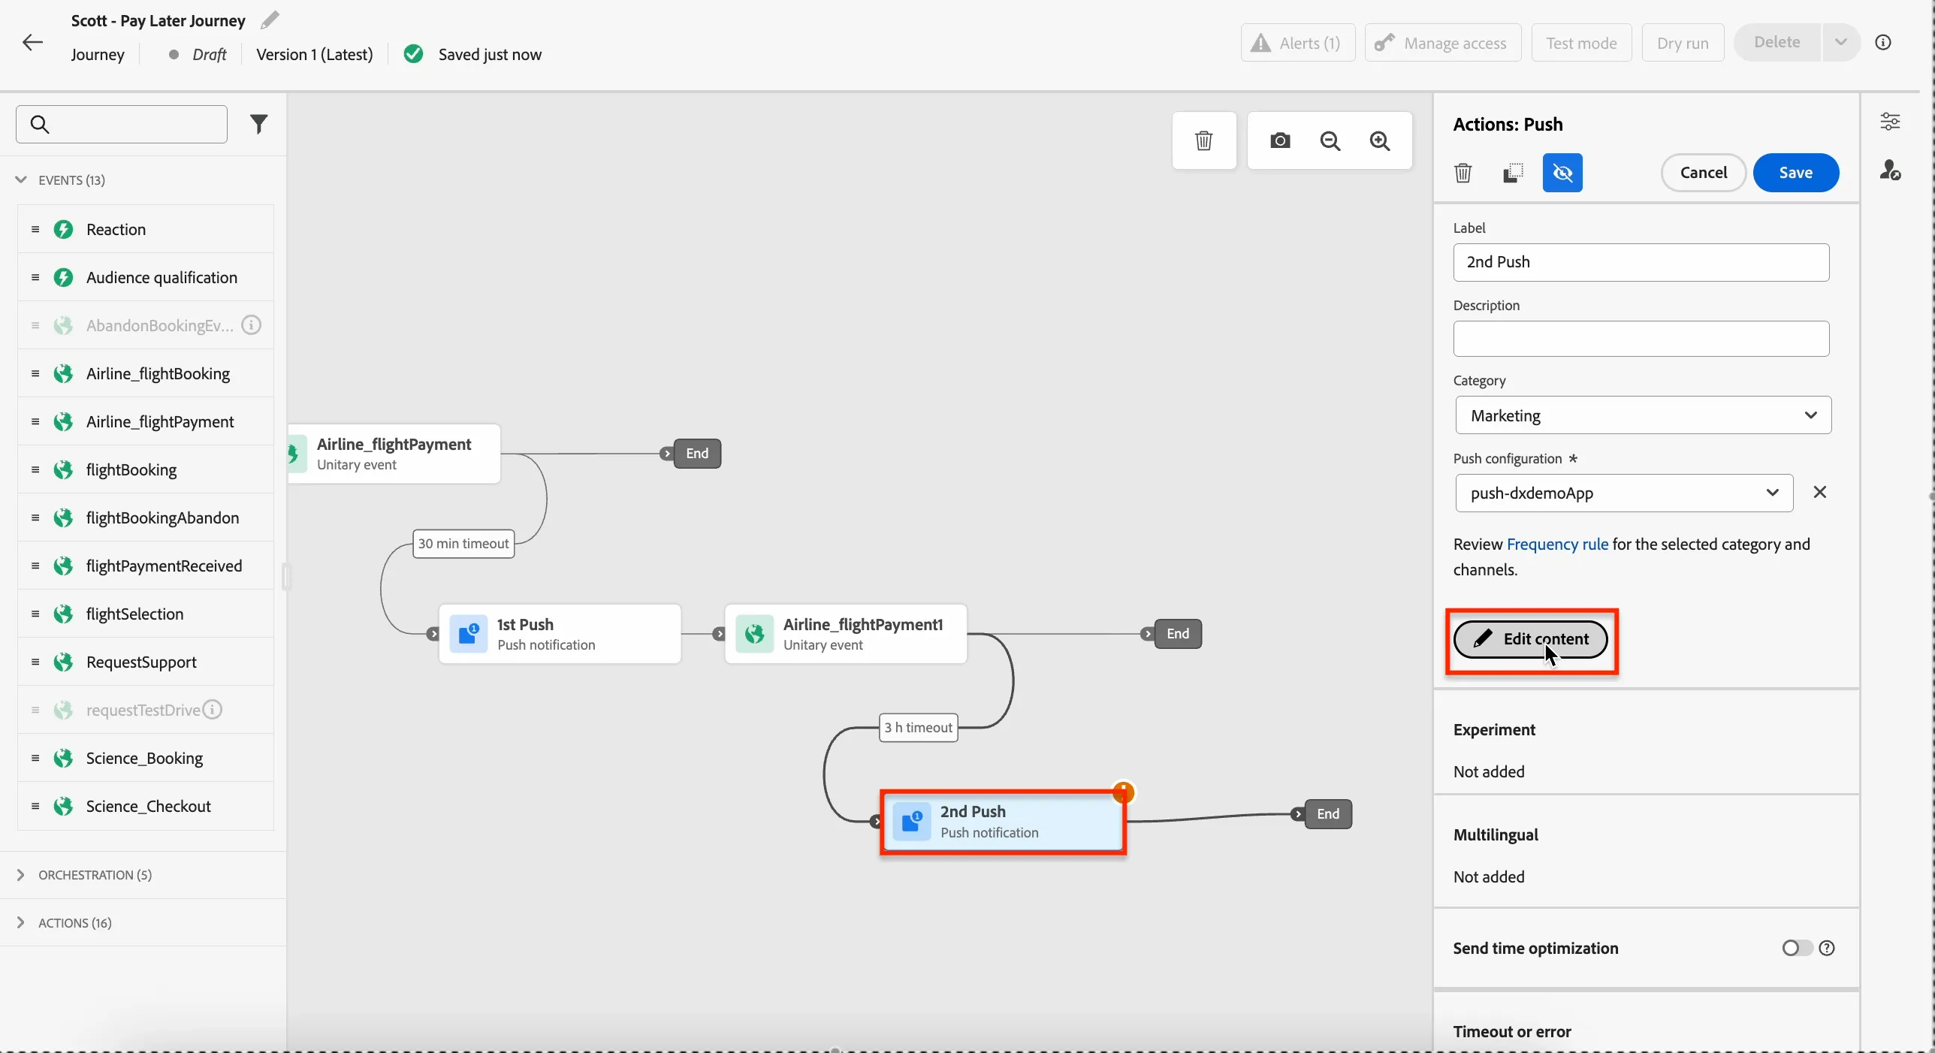Click the Experiment section heading
Viewport: 1935px width, 1053px height.
coord(1493,729)
